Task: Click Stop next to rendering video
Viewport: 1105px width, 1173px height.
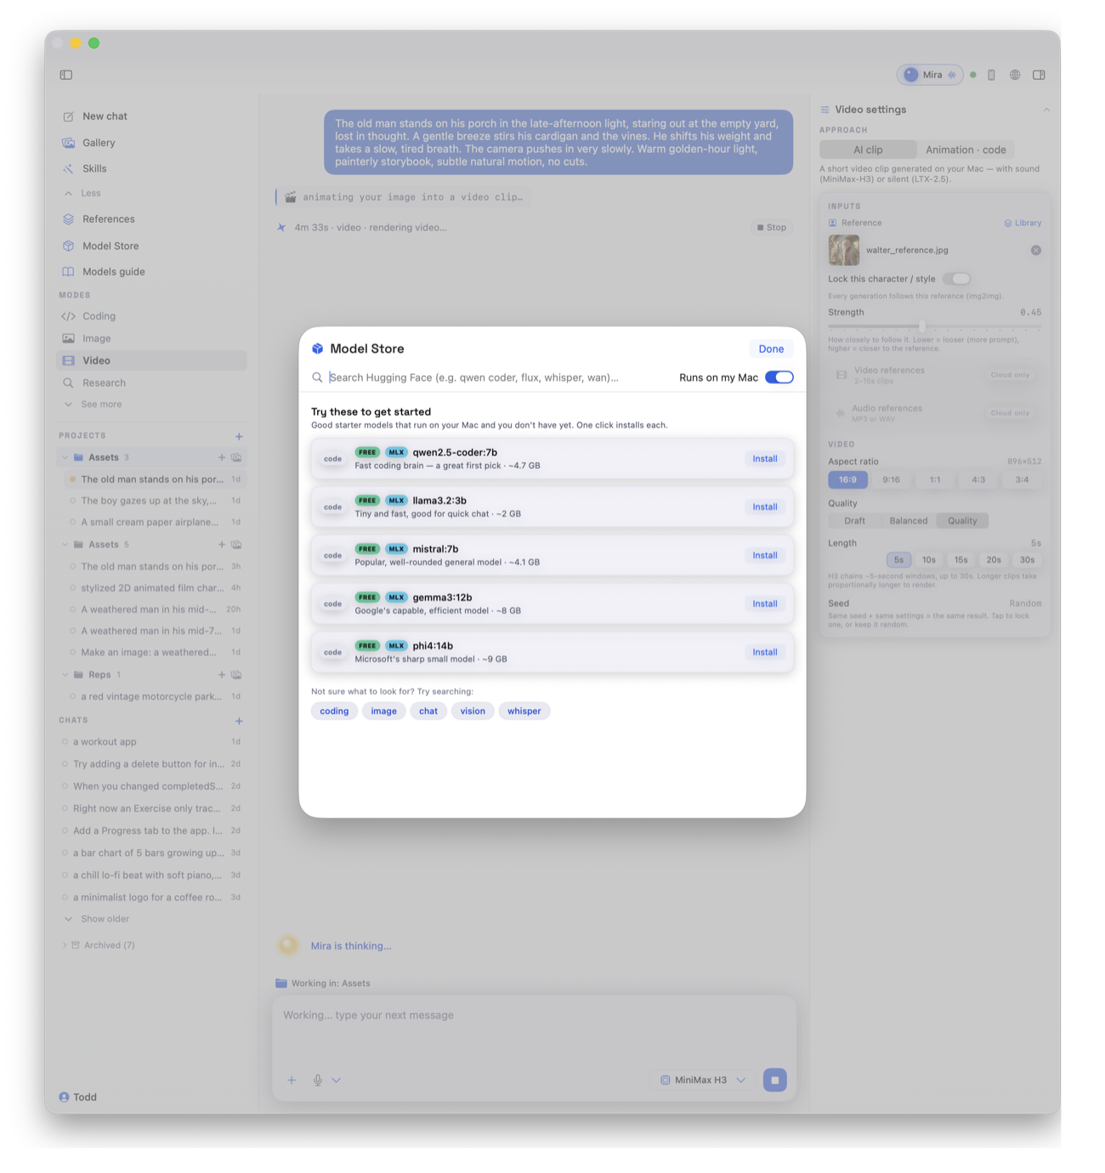Action: click(771, 227)
